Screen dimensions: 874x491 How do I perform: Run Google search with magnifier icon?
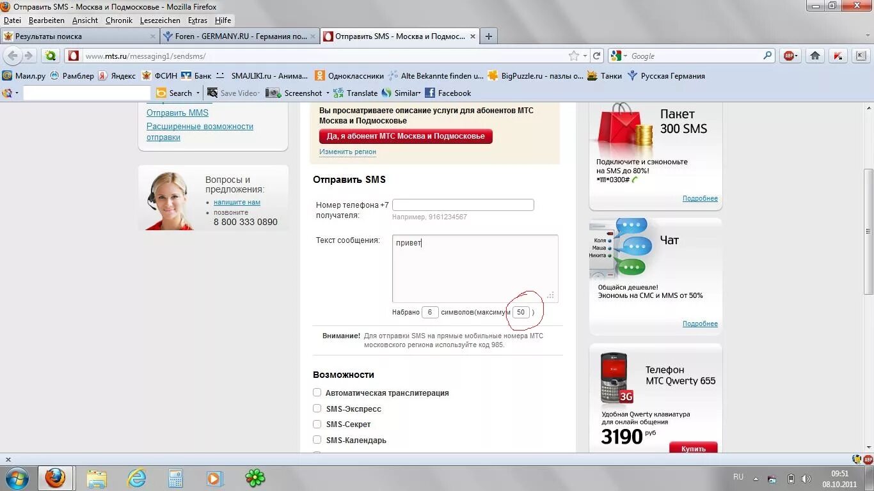click(768, 56)
